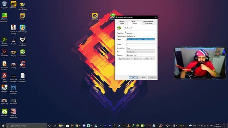
Task: Select the Yellow and Purple Photoshop file icon
Action: pyautogui.click(x=14, y=90)
